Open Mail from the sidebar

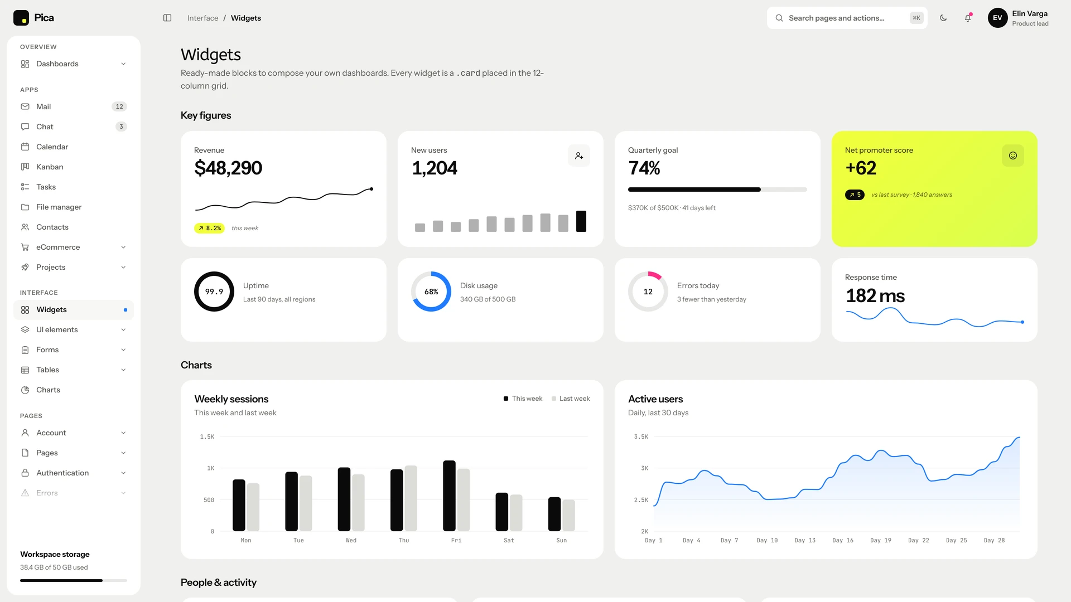click(x=74, y=106)
